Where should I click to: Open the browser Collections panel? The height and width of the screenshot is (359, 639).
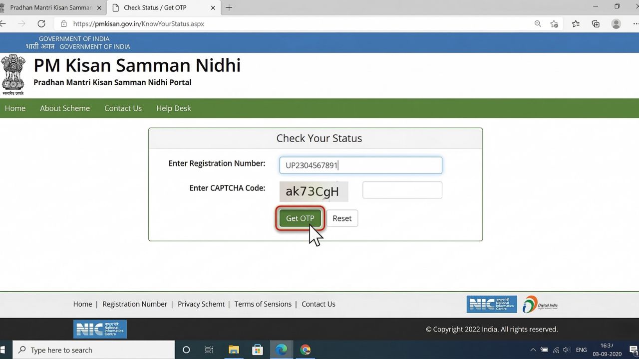coord(595,23)
